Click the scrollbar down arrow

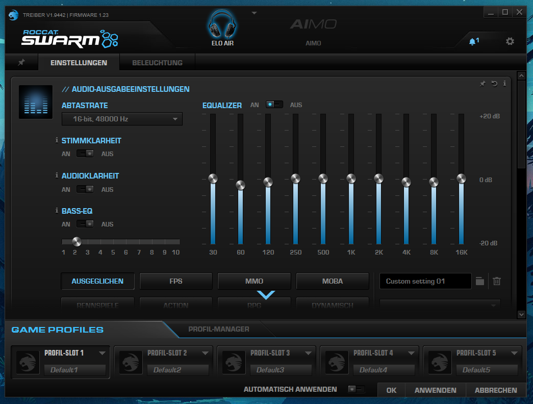(521, 315)
